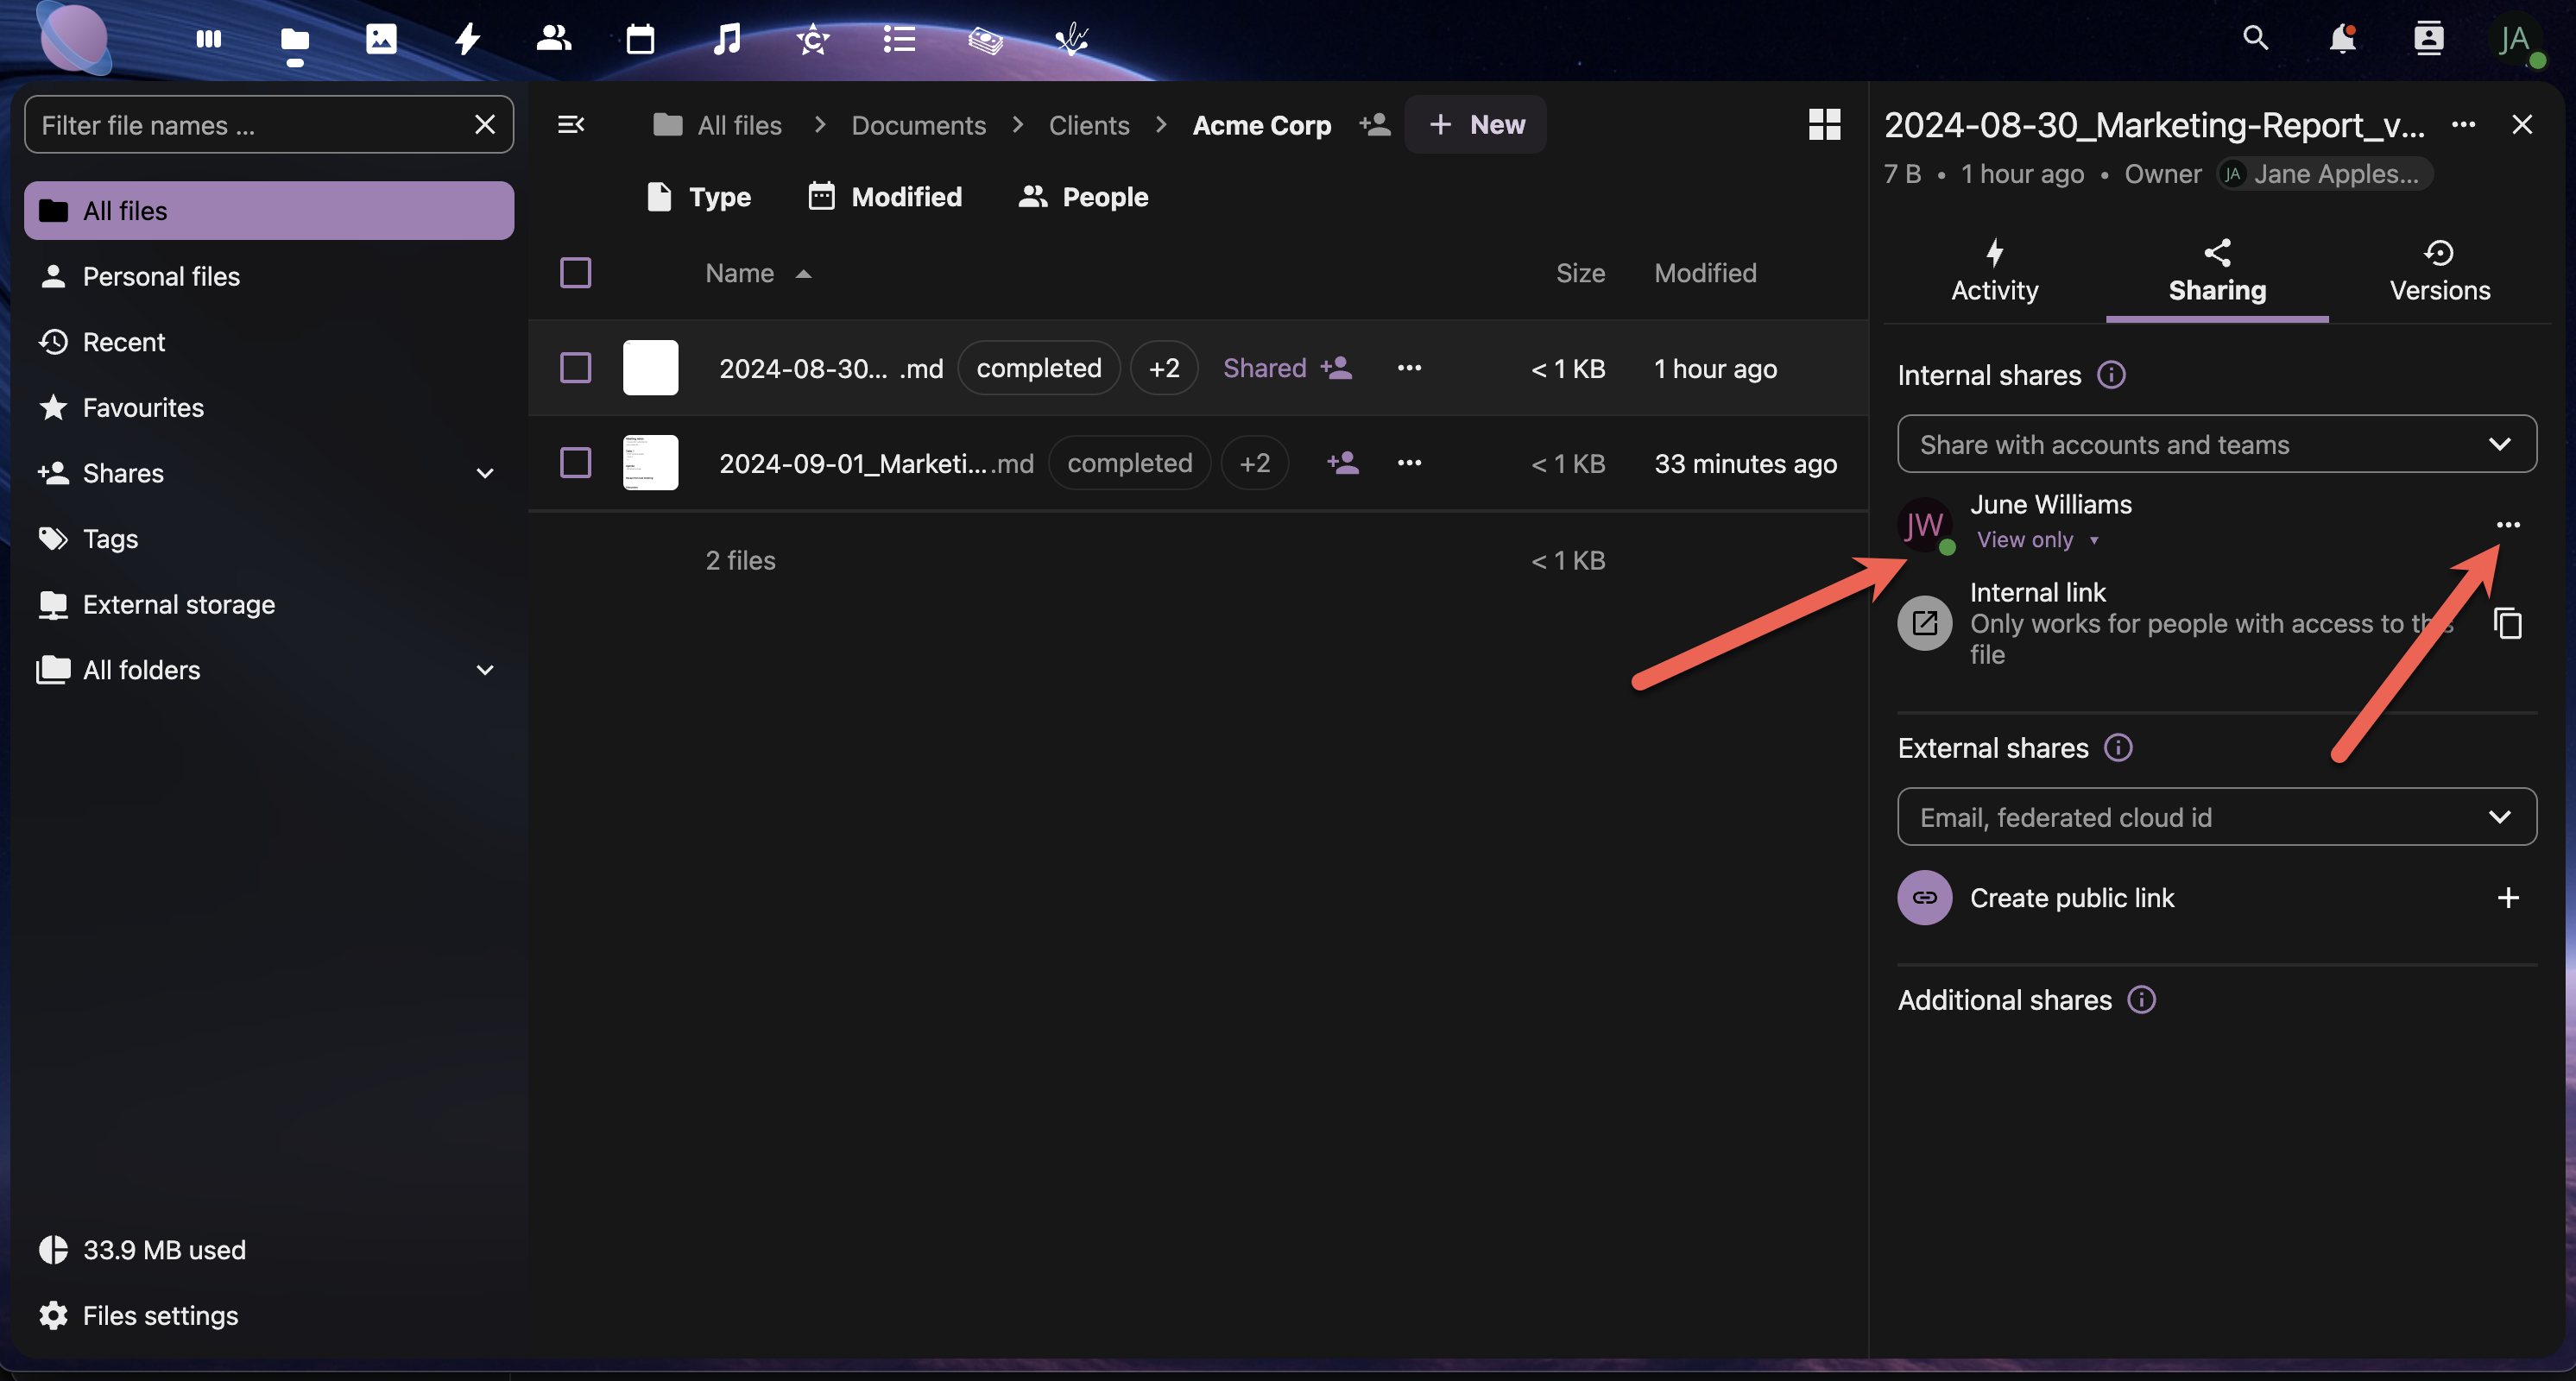Click the Filter file names input
The width and height of the screenshot is (2576, 1381).
tap(250, 125)
